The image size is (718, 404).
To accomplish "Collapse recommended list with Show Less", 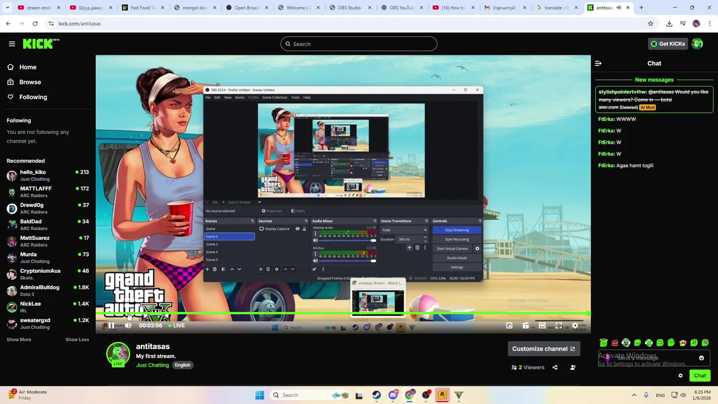I will (x=77, y=339).
